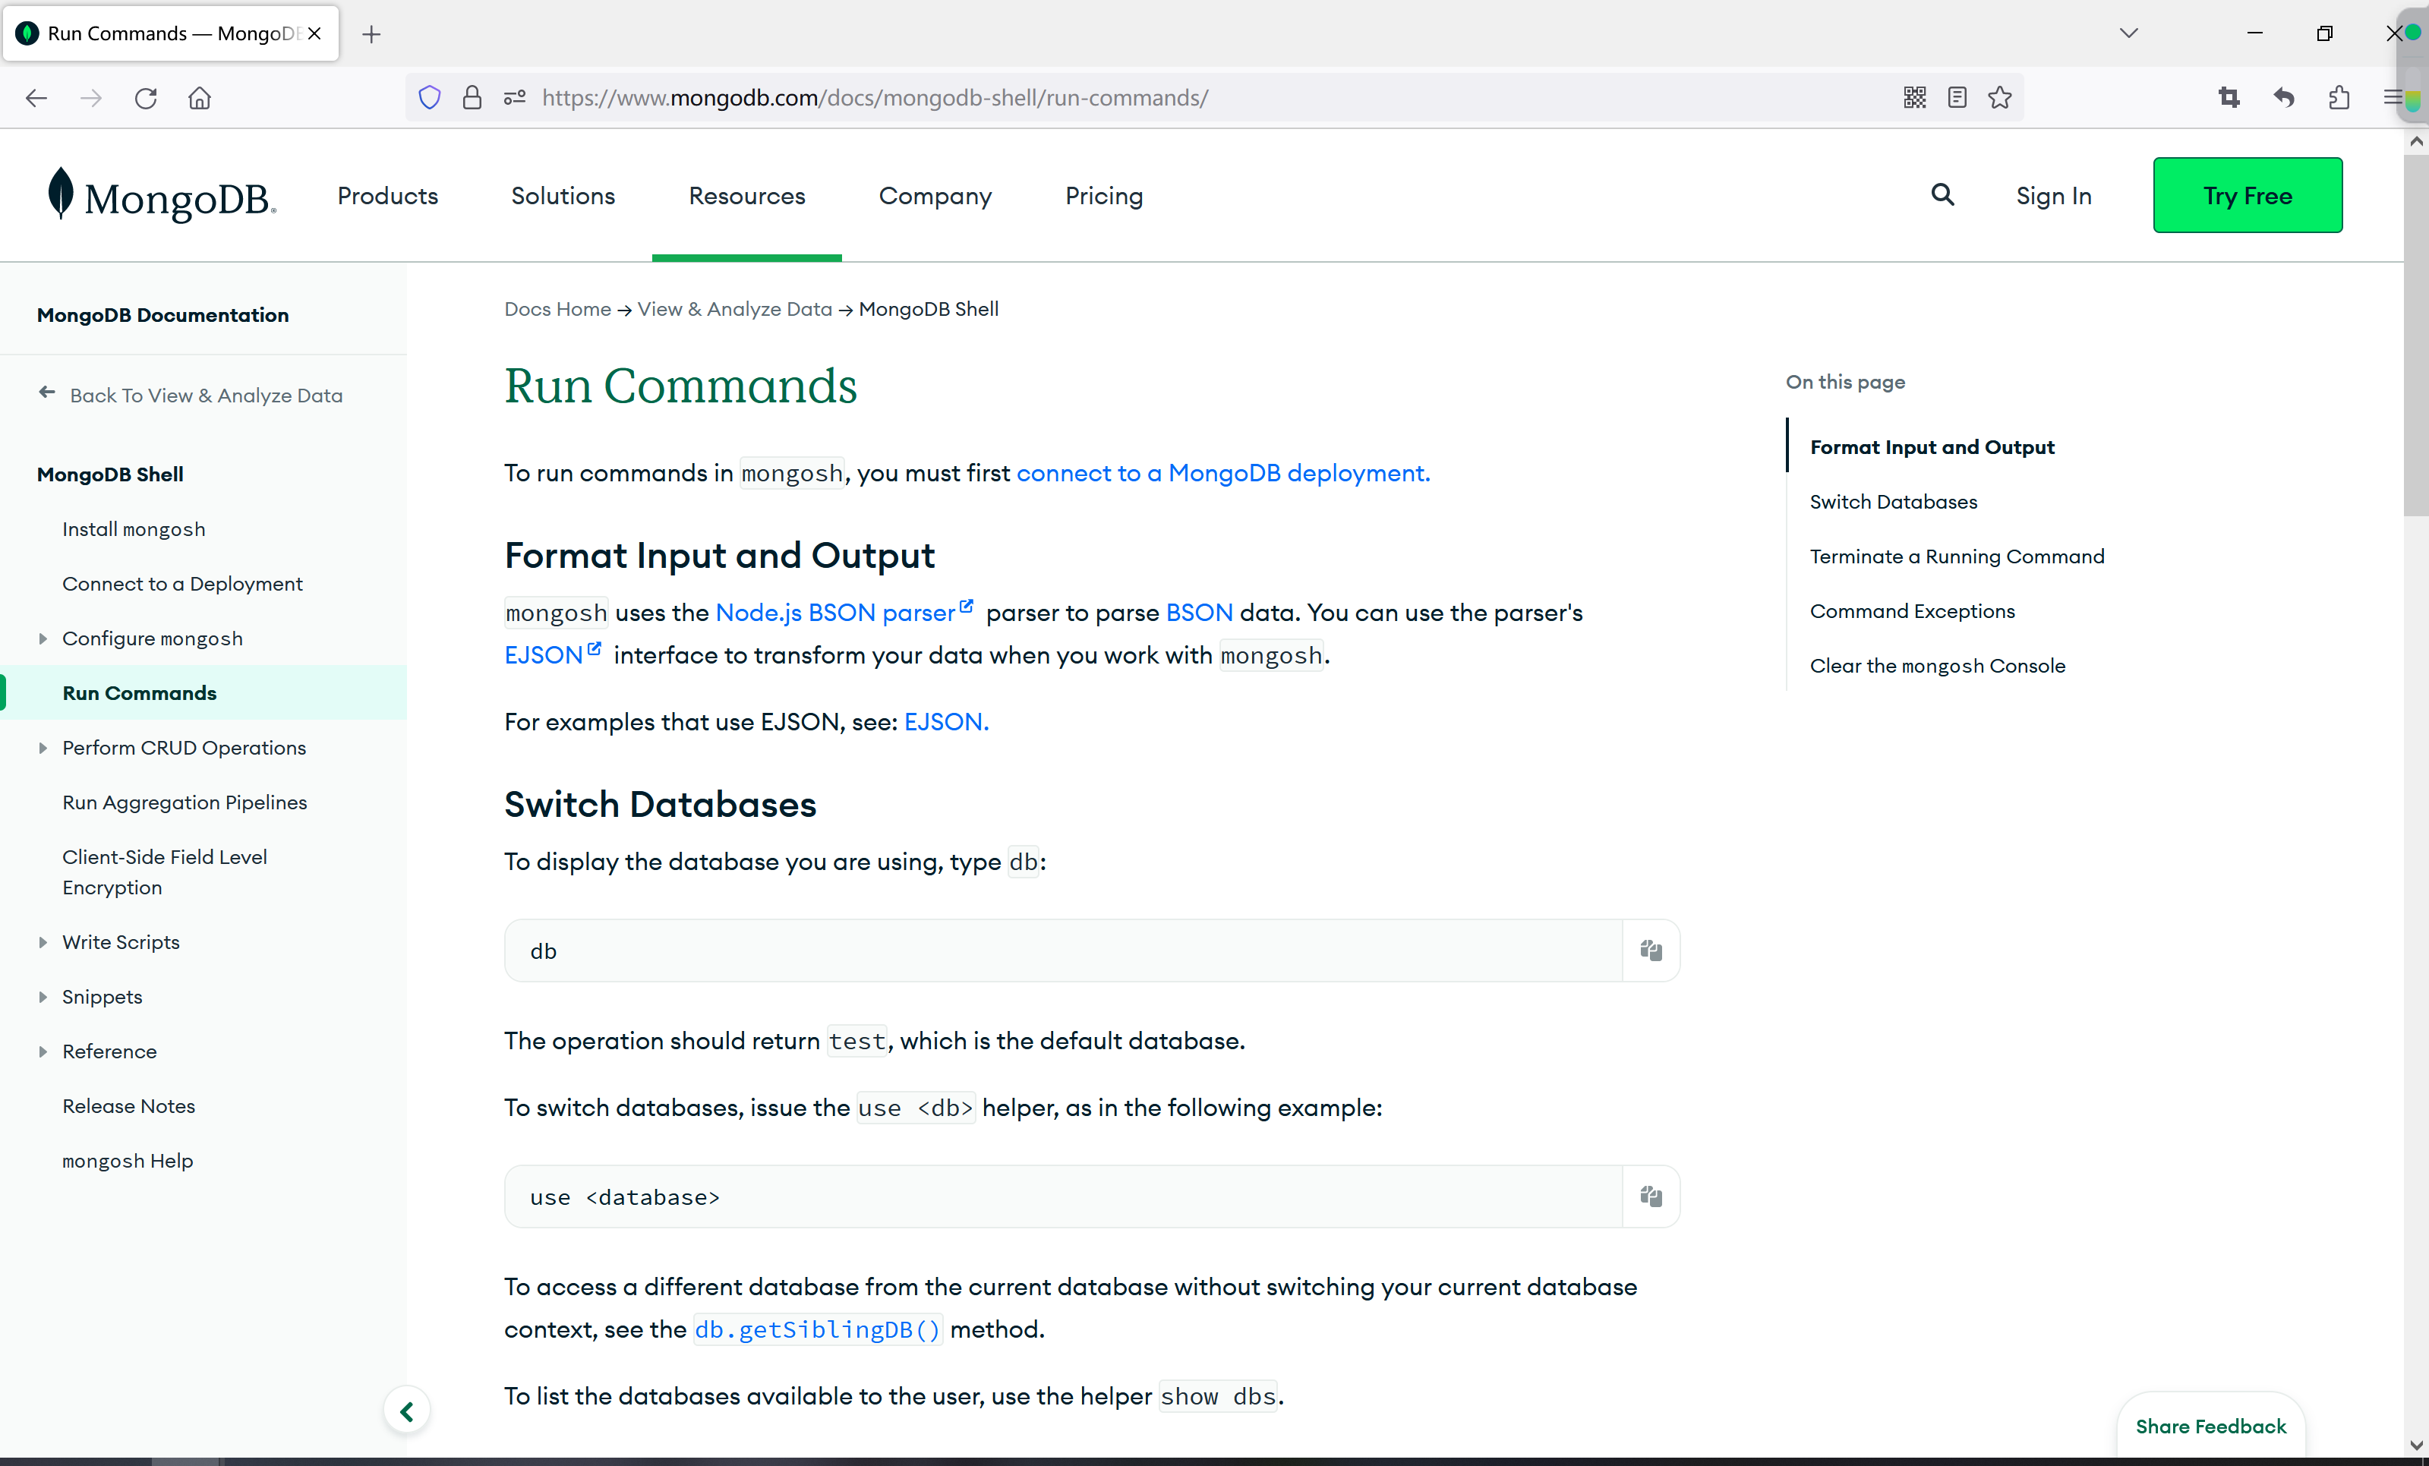2429x1466 pixels.
Task: List all tabs dropdown arrow
Action: point(2128,33)
